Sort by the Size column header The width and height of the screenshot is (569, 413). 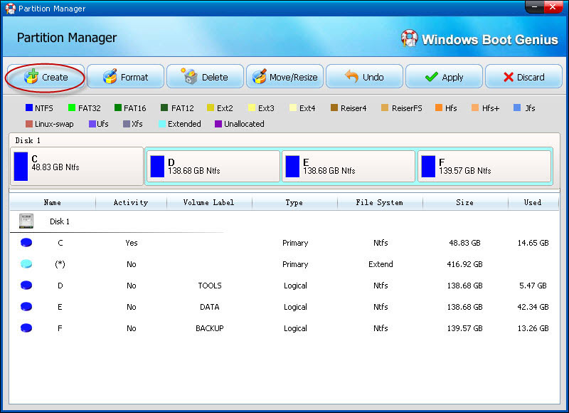[464, 202]
